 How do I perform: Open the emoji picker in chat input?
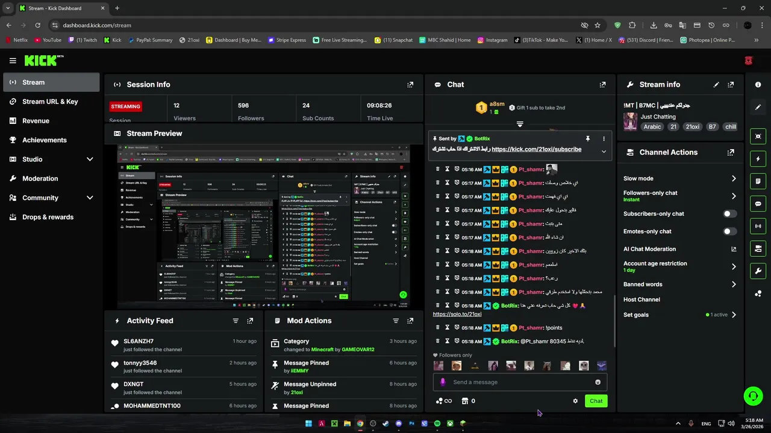598,382
